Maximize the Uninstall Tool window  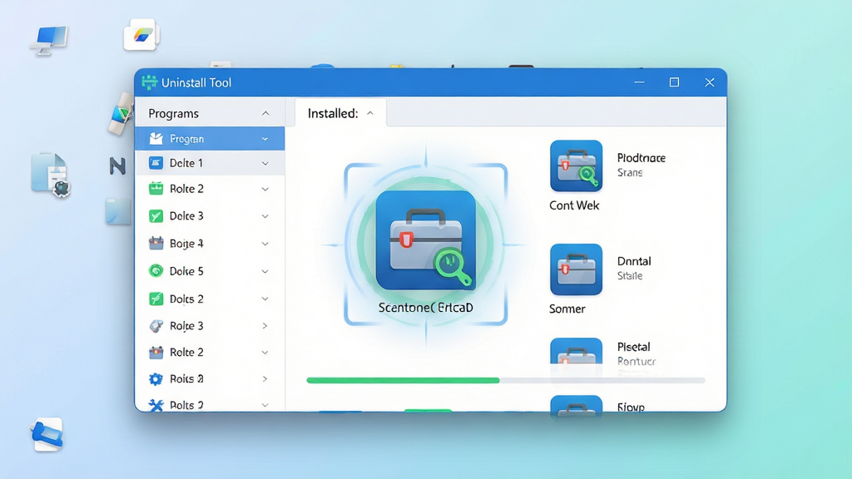(x=674, y=82)
